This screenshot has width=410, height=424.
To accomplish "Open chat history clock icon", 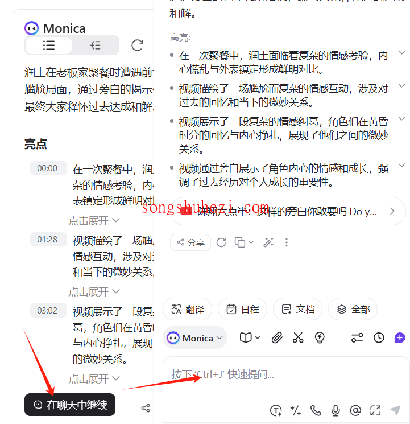I will coord(379,337).
